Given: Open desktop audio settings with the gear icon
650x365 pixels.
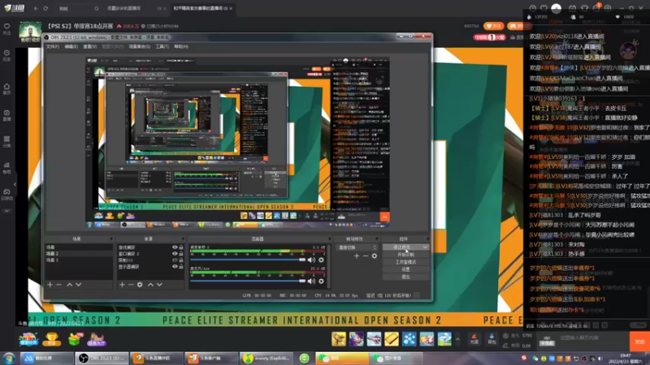Looking at the screenshot, I should (321, 260).
